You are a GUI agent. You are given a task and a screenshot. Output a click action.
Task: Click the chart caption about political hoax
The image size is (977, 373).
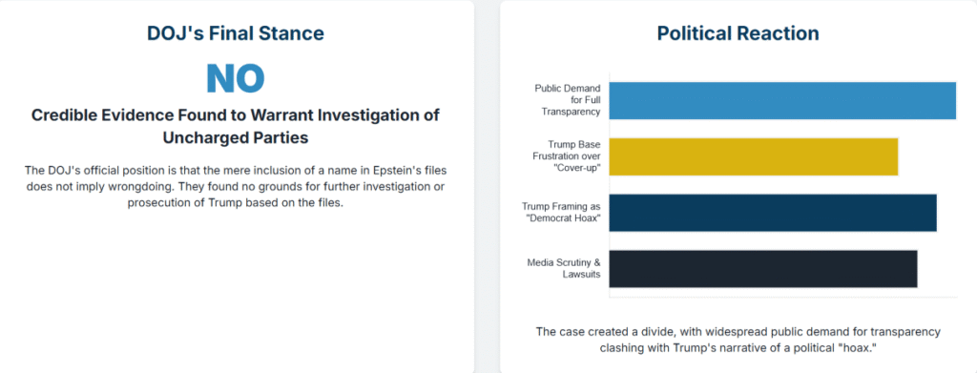coord(738,340)
